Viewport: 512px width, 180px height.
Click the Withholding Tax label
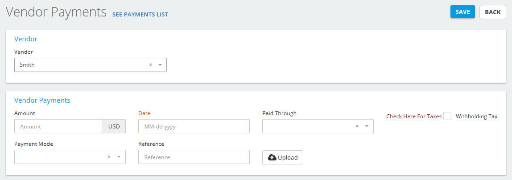pos(476,116)
